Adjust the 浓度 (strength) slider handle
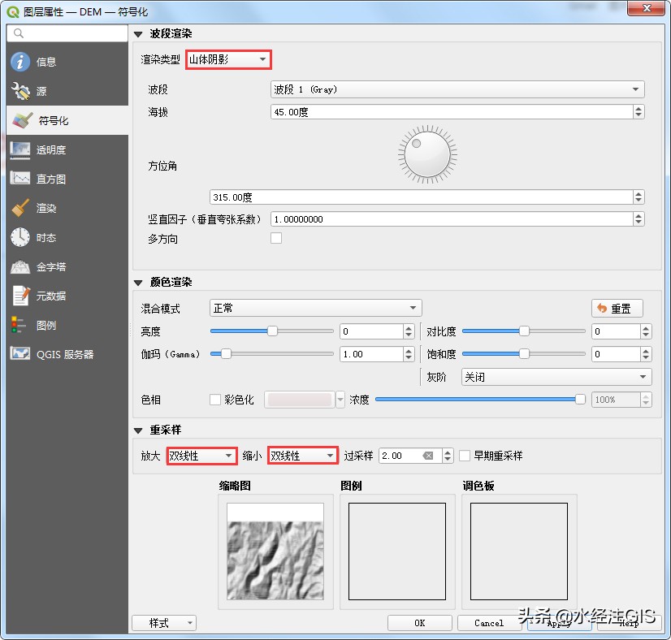The width and height of the screenshot is (671, 640). coord(580,399)
